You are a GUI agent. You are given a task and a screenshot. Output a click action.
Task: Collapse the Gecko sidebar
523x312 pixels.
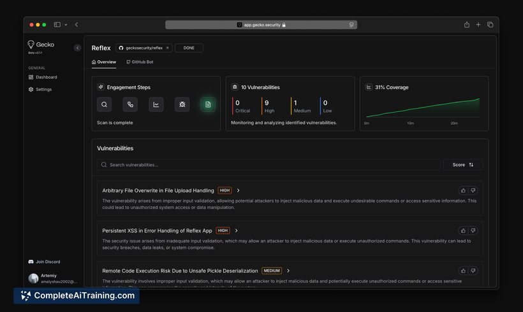(77, 48)
